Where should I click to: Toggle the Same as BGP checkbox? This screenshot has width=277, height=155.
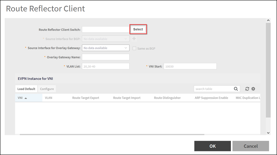coord(134,48)
